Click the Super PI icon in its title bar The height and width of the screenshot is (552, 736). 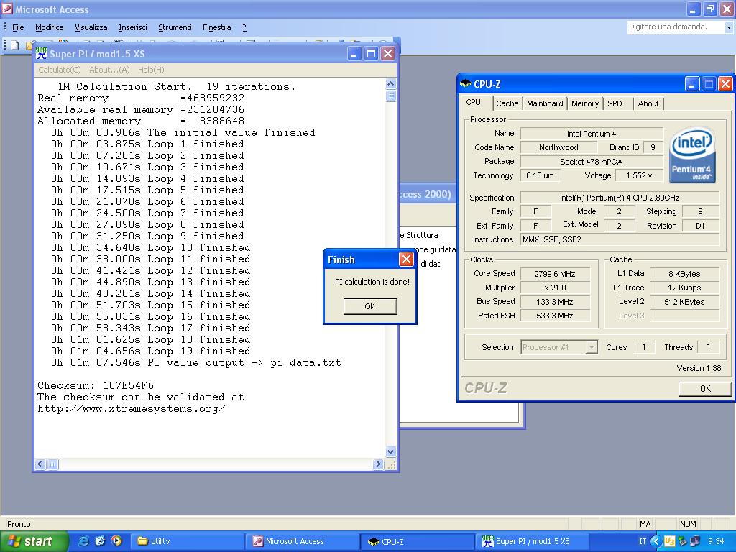(42, 54)
